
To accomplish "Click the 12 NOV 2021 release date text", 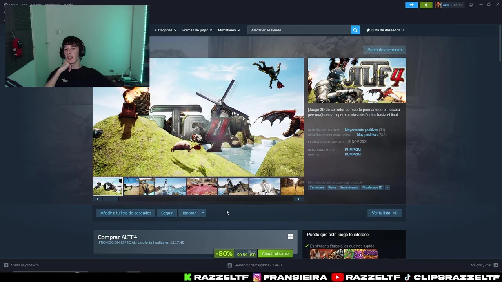I will click(x=357, y=142).
